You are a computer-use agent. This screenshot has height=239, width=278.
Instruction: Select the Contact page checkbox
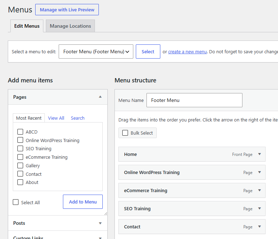(20, 174)
